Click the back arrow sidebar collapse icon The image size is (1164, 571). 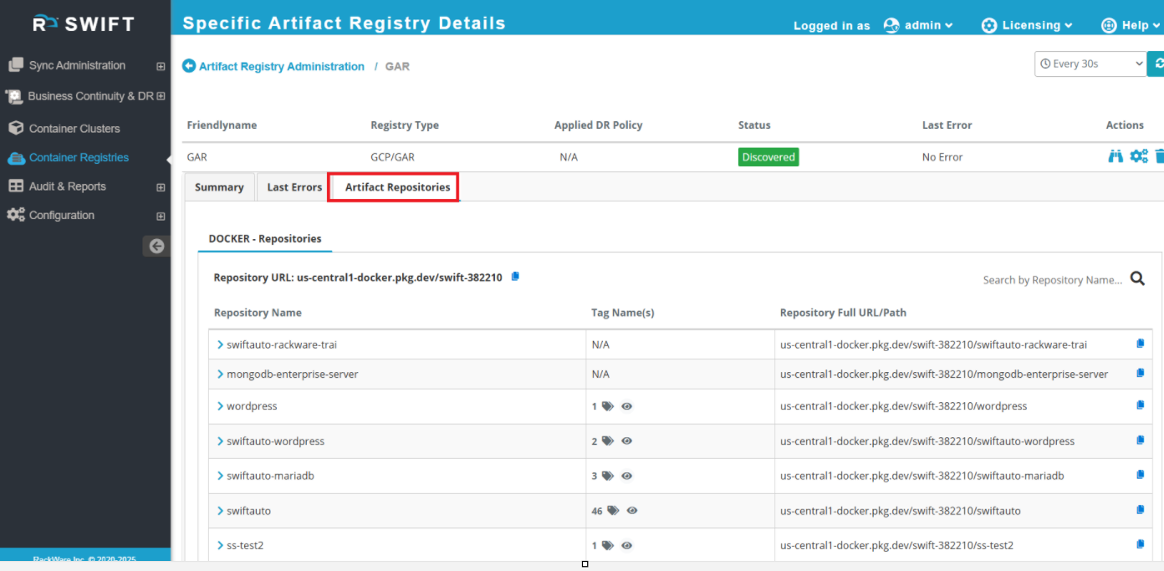156,246
